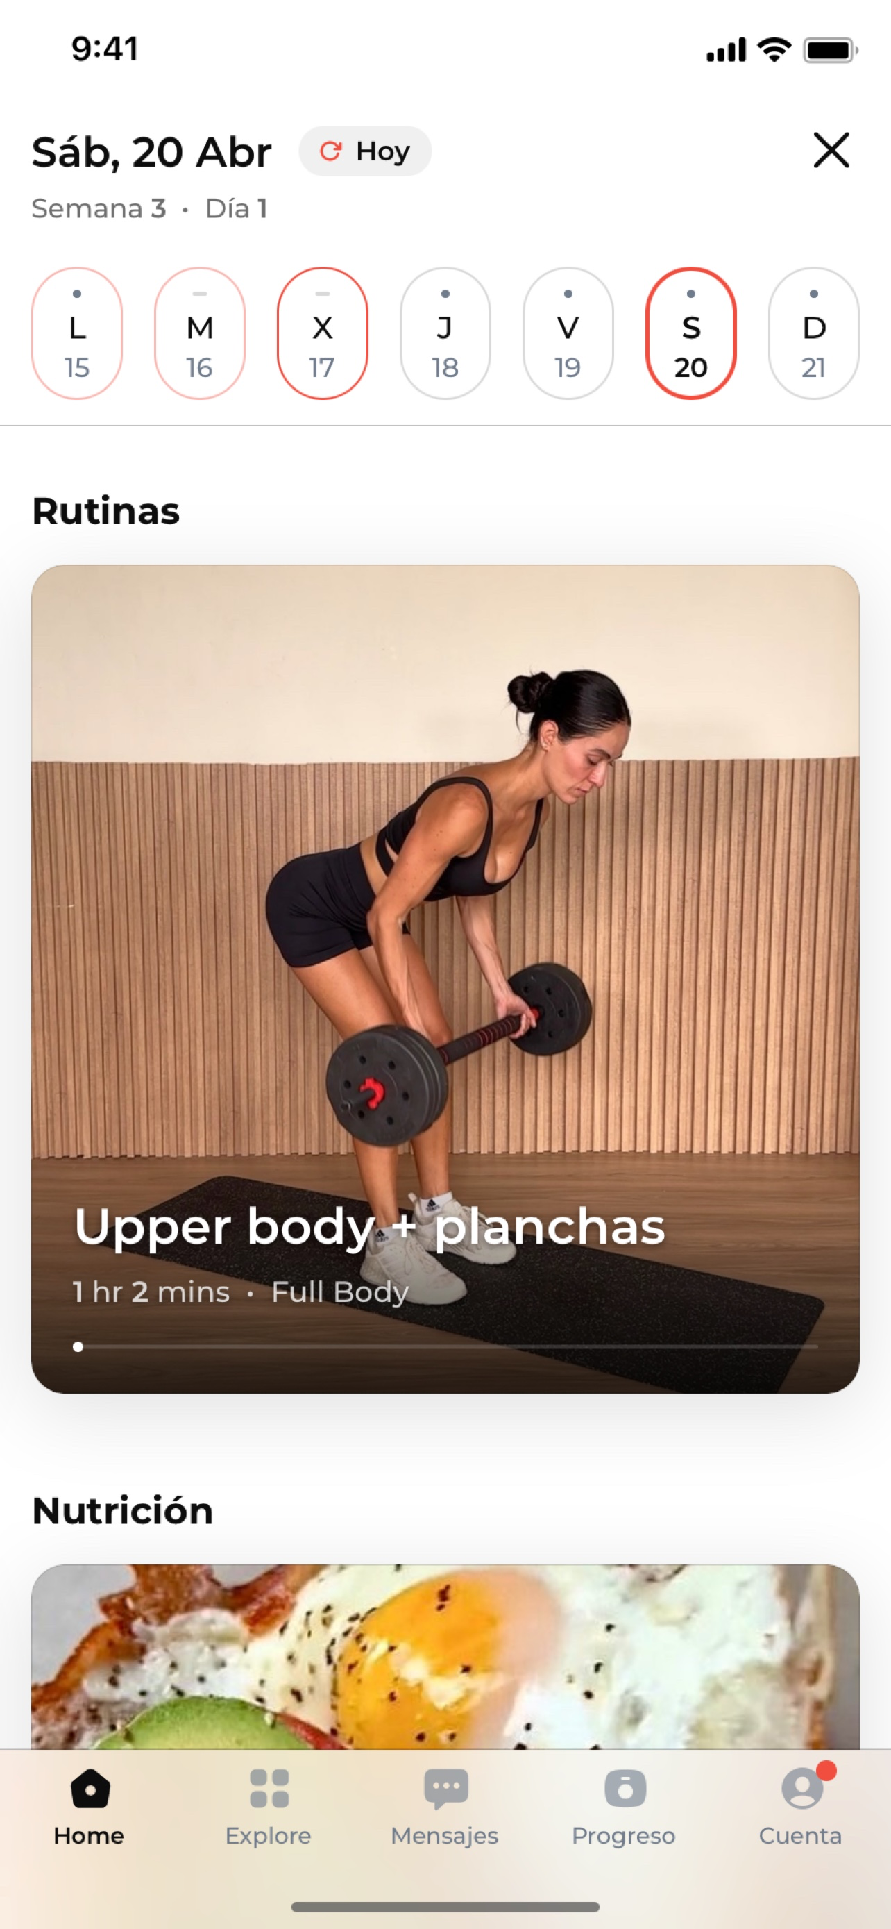Viewport: 891px width, 1929px height.
Task: Select Monday L 15 day pill
Action: [x=77, y=333]
